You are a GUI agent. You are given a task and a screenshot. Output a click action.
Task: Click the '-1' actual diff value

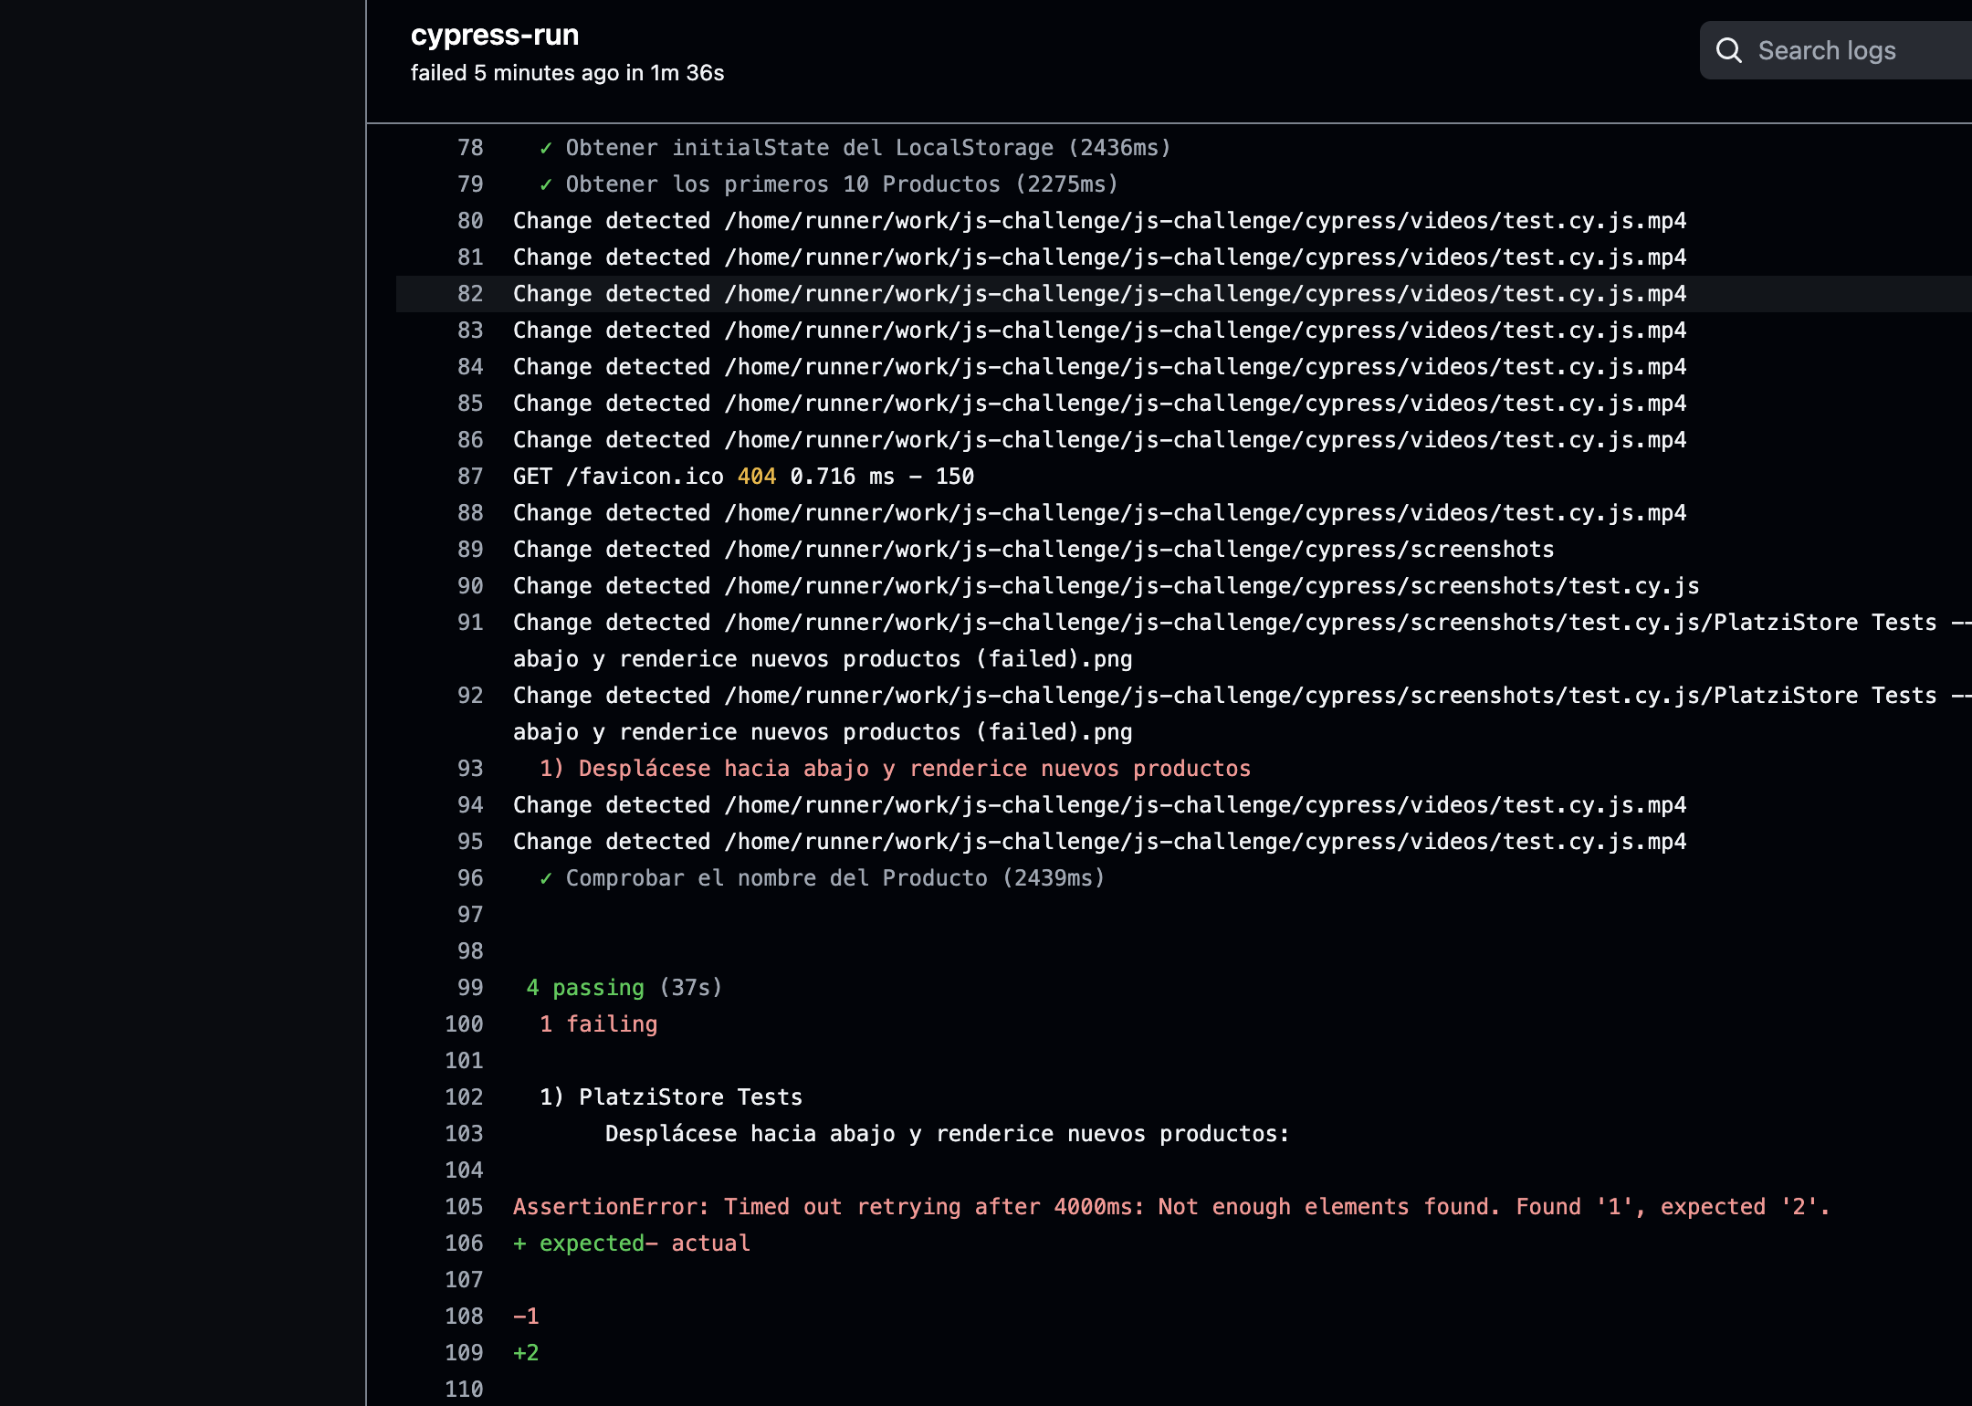tap(526, 1317)
